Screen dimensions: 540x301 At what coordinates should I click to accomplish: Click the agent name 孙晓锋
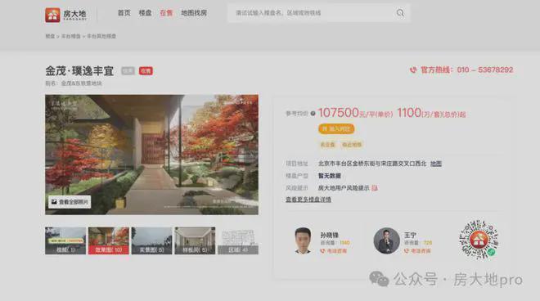point(330,236)
